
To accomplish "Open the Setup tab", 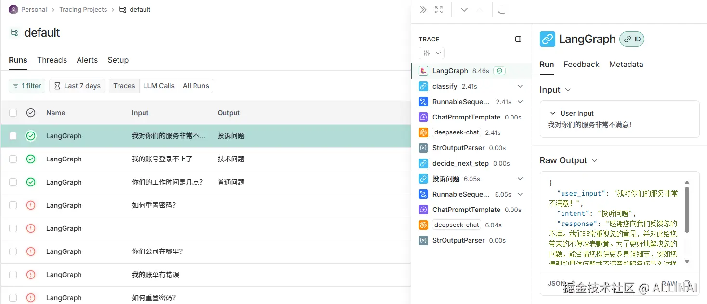I will [x=118, y=60].
